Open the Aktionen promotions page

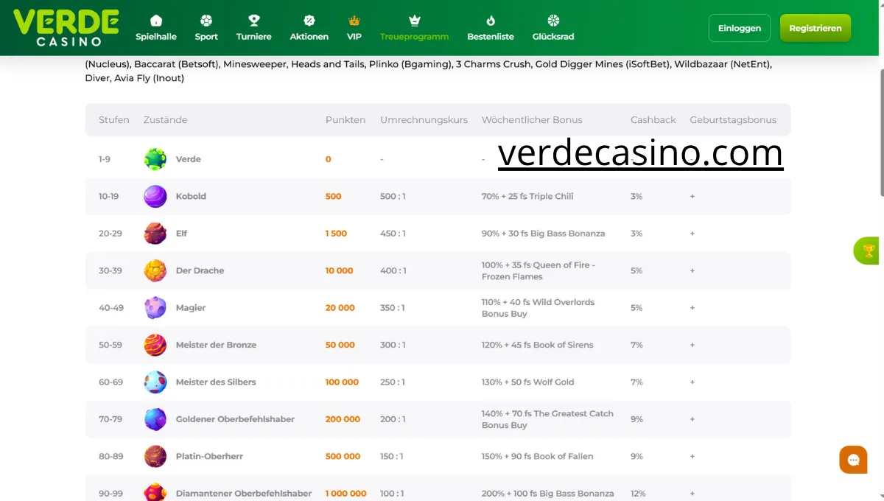(309, 28)
